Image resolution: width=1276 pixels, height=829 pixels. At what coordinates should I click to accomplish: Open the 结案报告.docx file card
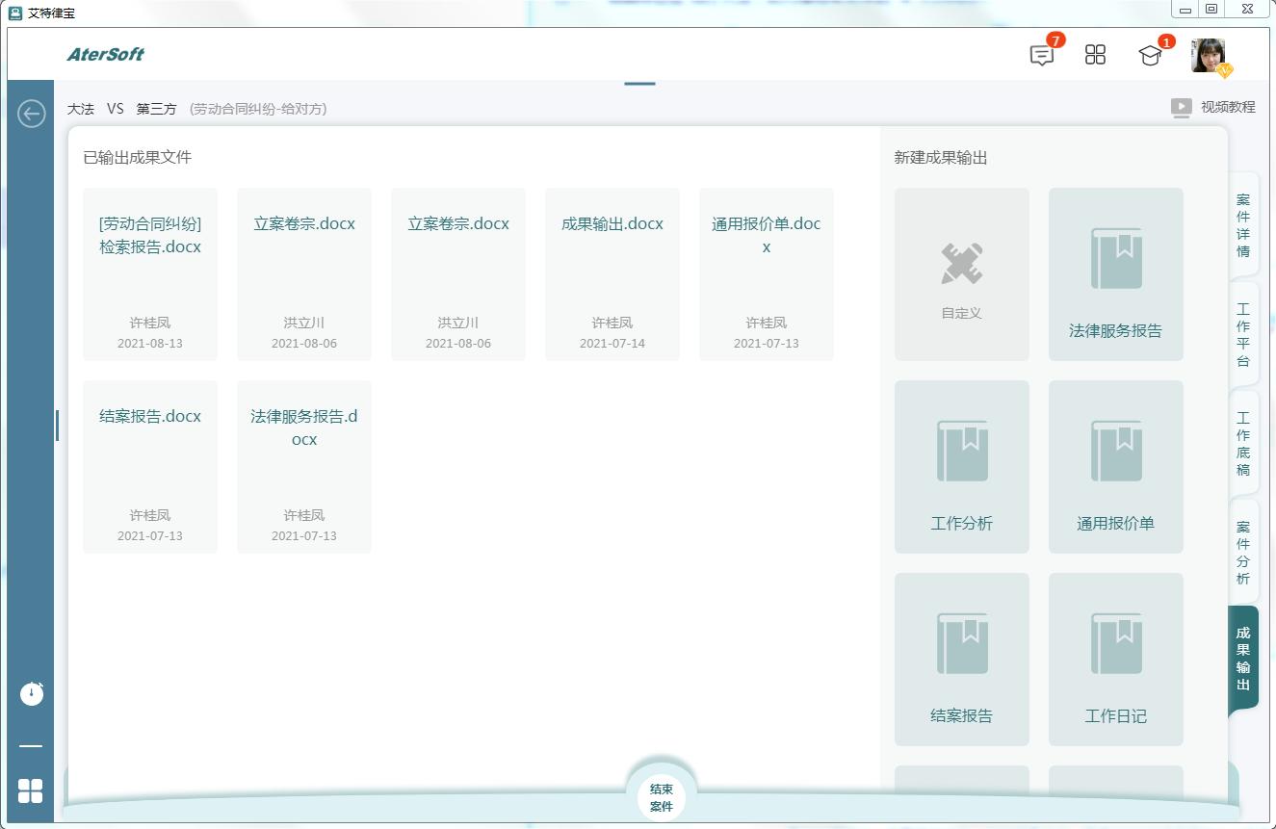149,466
